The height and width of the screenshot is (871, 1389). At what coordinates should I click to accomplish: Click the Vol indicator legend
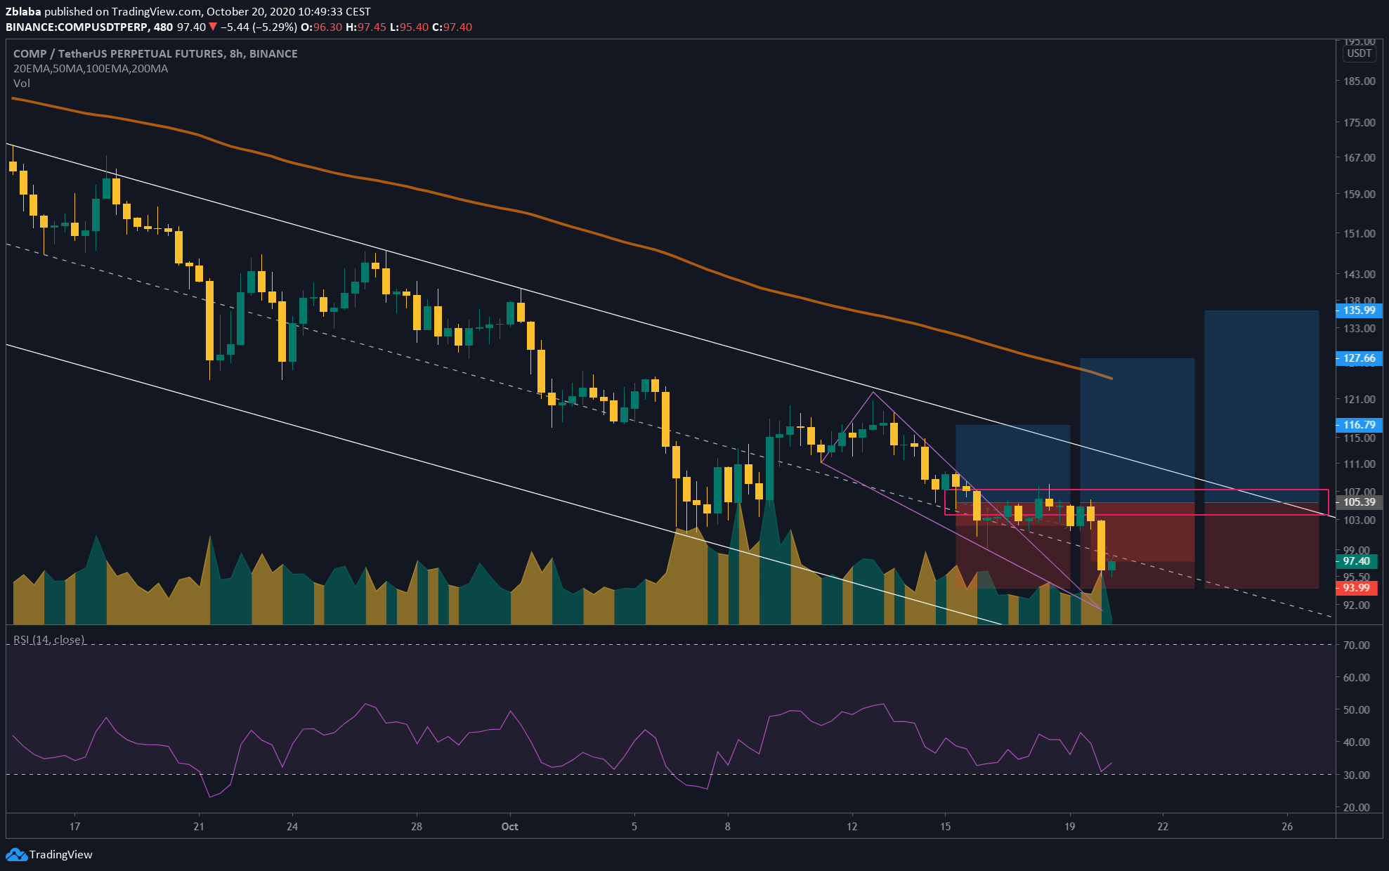click(x=22, y=83)
